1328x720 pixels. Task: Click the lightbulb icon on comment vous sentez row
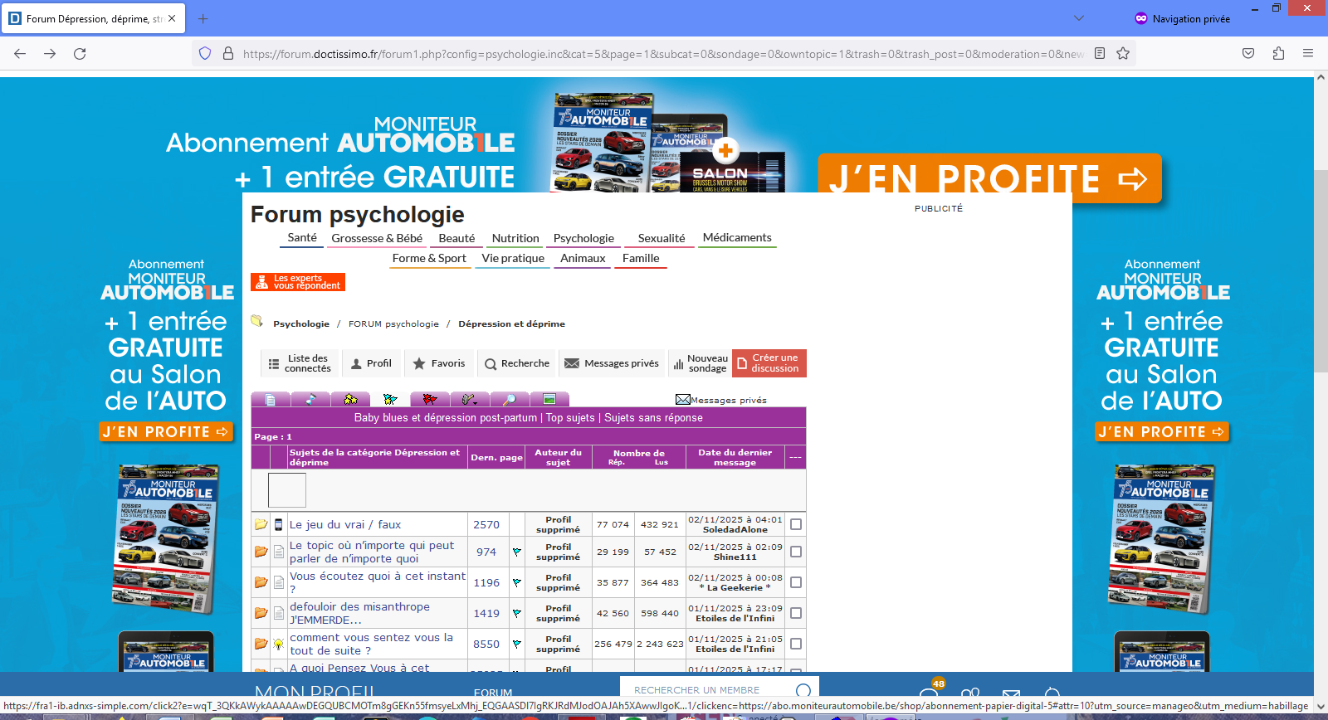coord(279,644)
